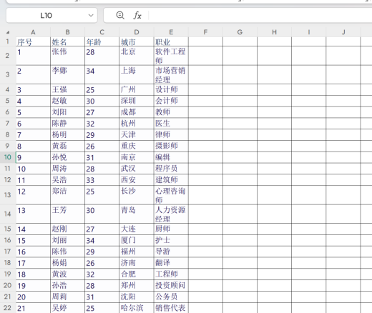The width and height of the screenshot is (372, 313).
Task: Click the Name Box showing L10
Action: pos(52,16)
